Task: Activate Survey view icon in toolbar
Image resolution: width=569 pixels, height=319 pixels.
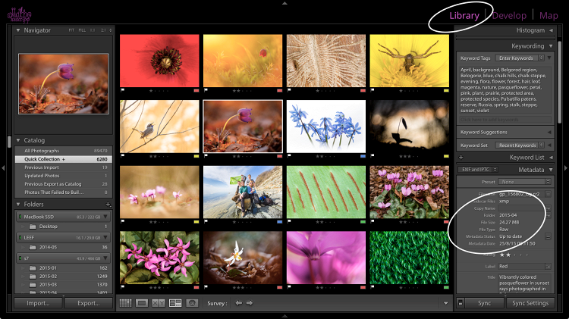Action: pyautogui.click(x=175, y=303)
